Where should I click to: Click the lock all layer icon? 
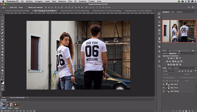[178, 81]
